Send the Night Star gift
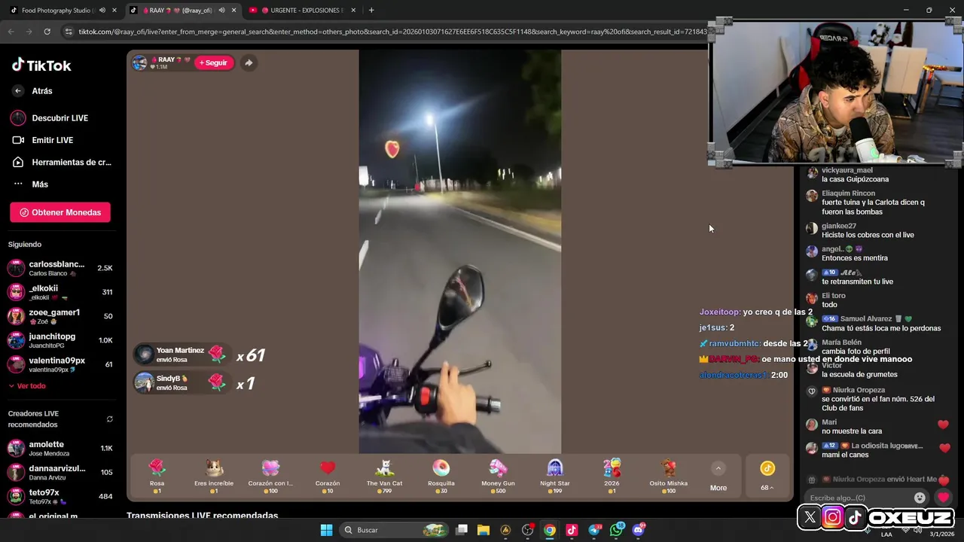964x542 pixels. click(555, 476)
